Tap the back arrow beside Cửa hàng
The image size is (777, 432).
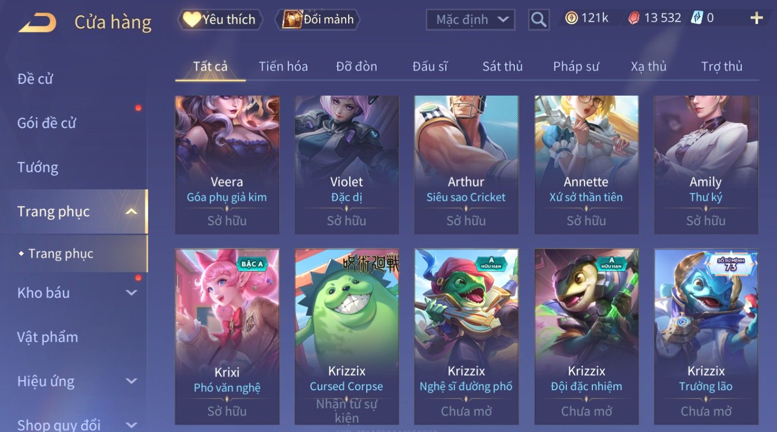(x=37, y=23)
